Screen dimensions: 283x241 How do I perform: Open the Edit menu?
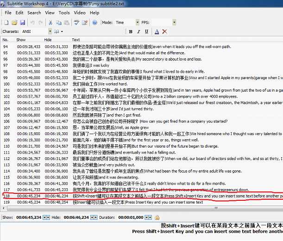click(x=19, y=13)
